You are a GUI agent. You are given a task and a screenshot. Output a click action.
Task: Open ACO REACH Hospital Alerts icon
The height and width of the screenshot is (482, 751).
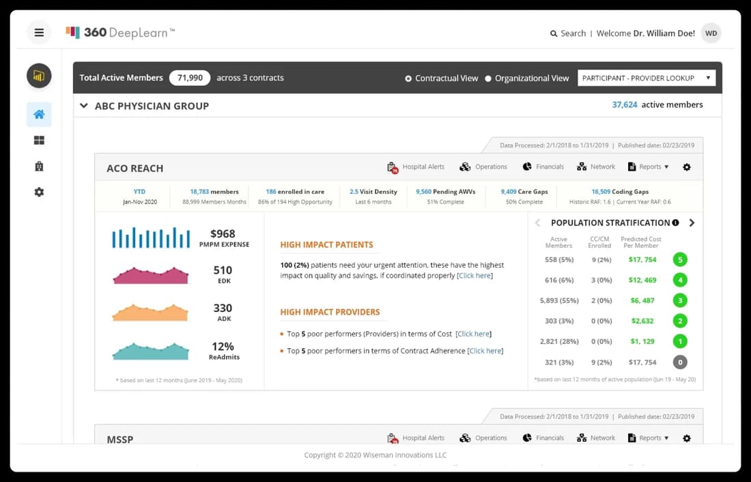tap(393, 167)
